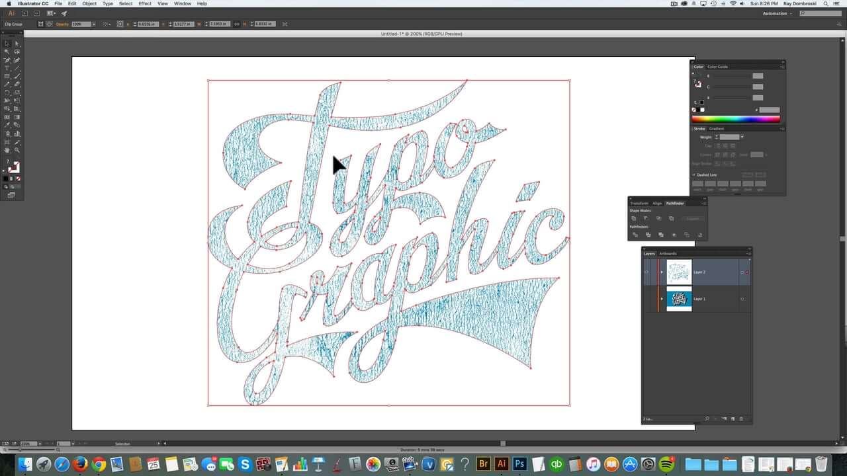Select the Rectangle tool
847x476 pixels.
(x=8, y=76)
